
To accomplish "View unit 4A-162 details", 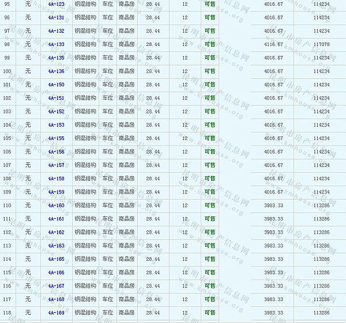I will tap(56, 233).
